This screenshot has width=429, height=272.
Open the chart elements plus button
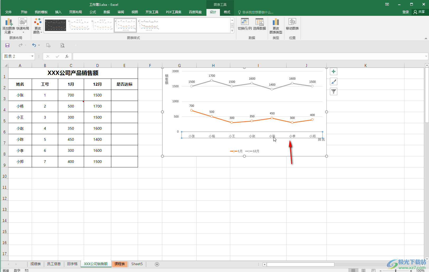pyautogui.click(x=334, y=71)
